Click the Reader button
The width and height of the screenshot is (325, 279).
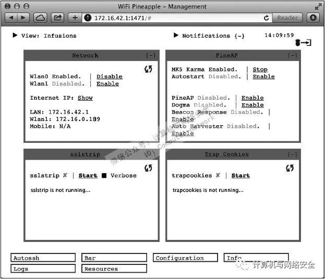pos(287,18)
